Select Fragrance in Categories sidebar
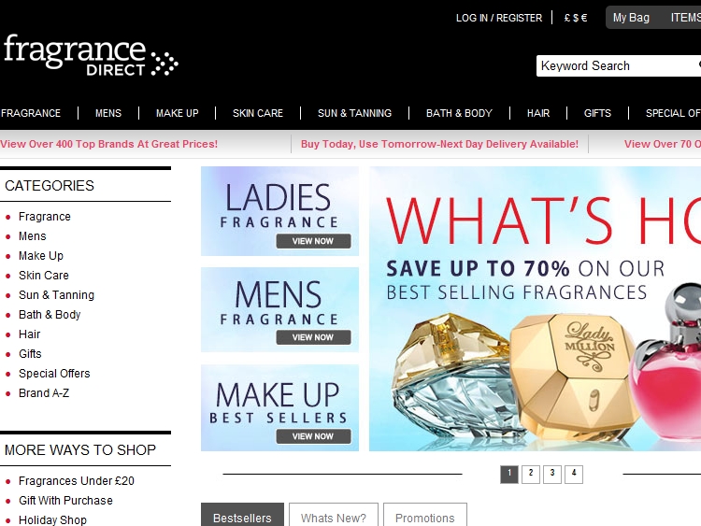The image size is (701, 526). click(x=45, y=217)
